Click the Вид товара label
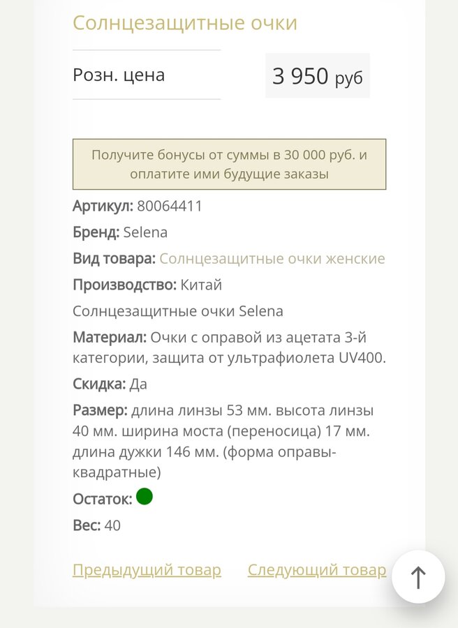The height and width of the screenshot is (628, 458). [x=114, y=259]
